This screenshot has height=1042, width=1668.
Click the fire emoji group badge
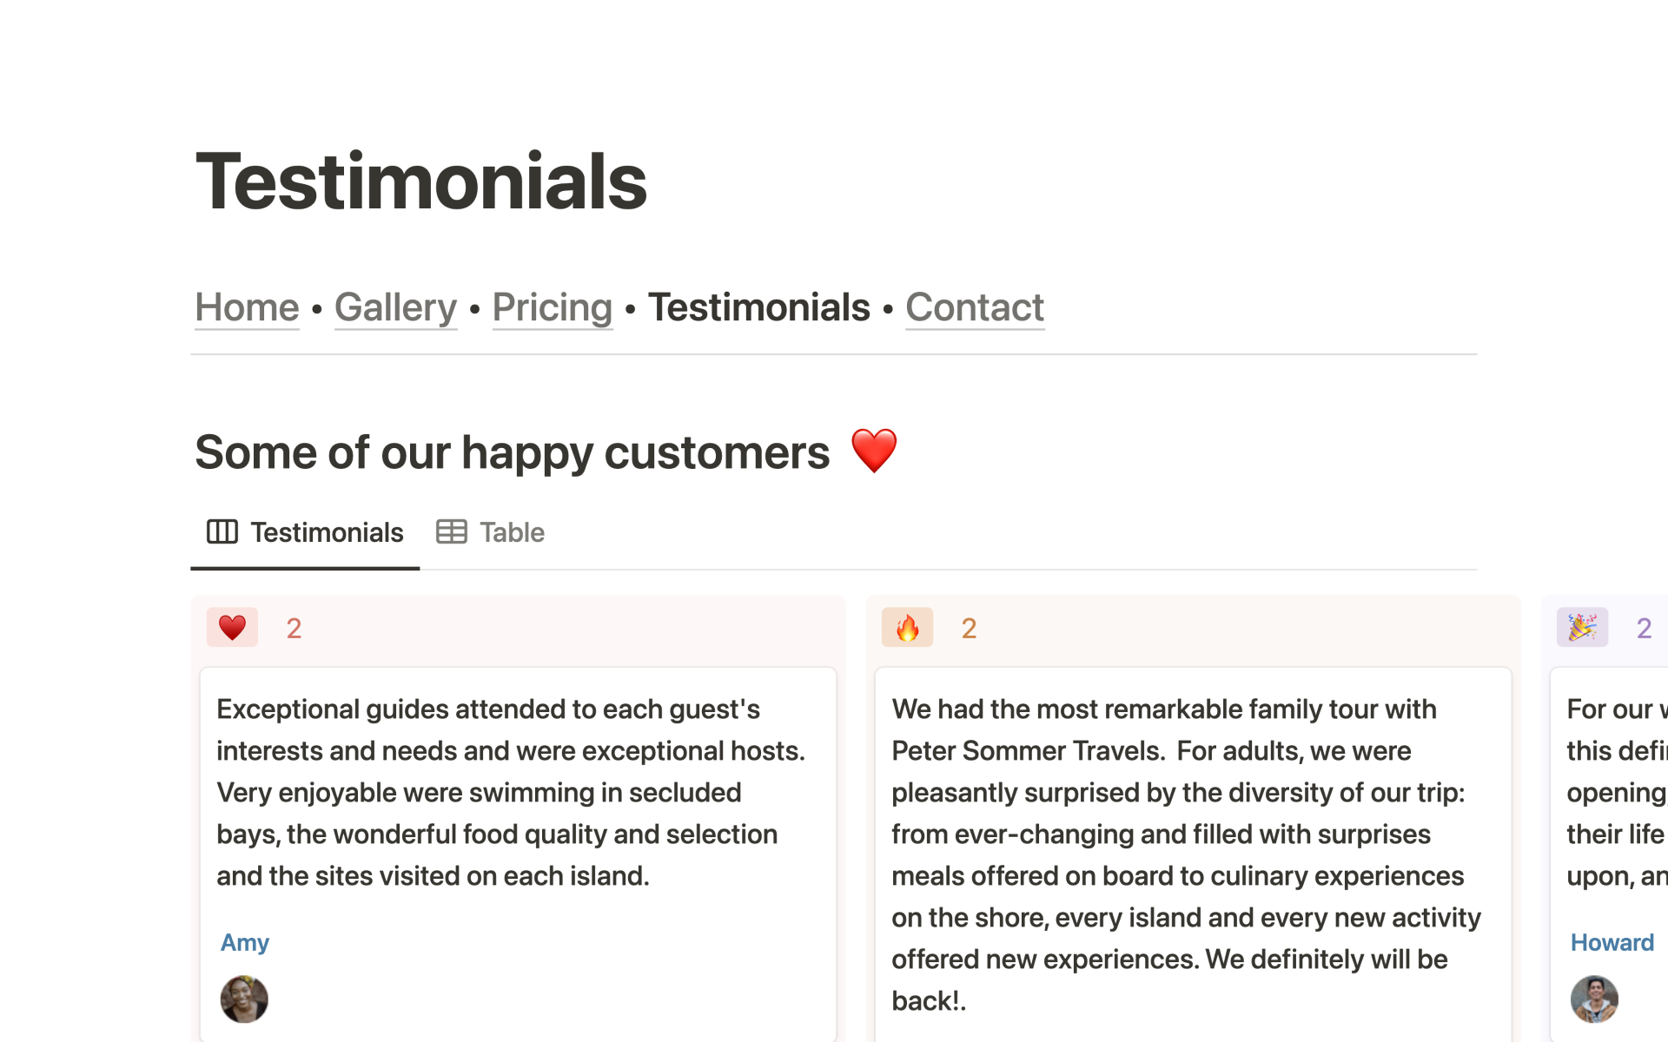point(907,627)
